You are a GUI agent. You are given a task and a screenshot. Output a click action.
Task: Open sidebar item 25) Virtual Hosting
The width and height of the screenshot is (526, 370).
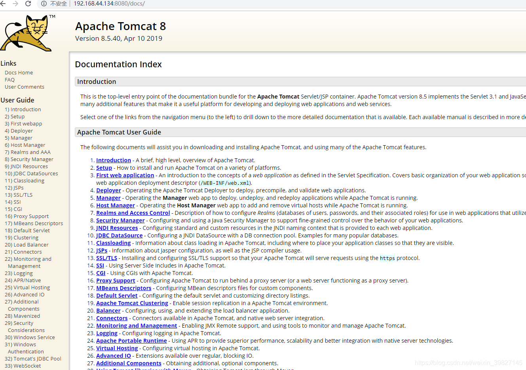(x=27, y=288)
